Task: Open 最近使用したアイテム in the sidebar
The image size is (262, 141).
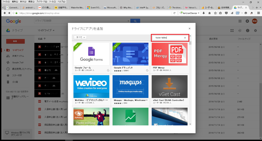Action: [x=22, y=69]
